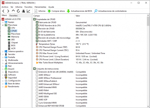
Task: Open the Favoritos menu
Action: (28, 7)
